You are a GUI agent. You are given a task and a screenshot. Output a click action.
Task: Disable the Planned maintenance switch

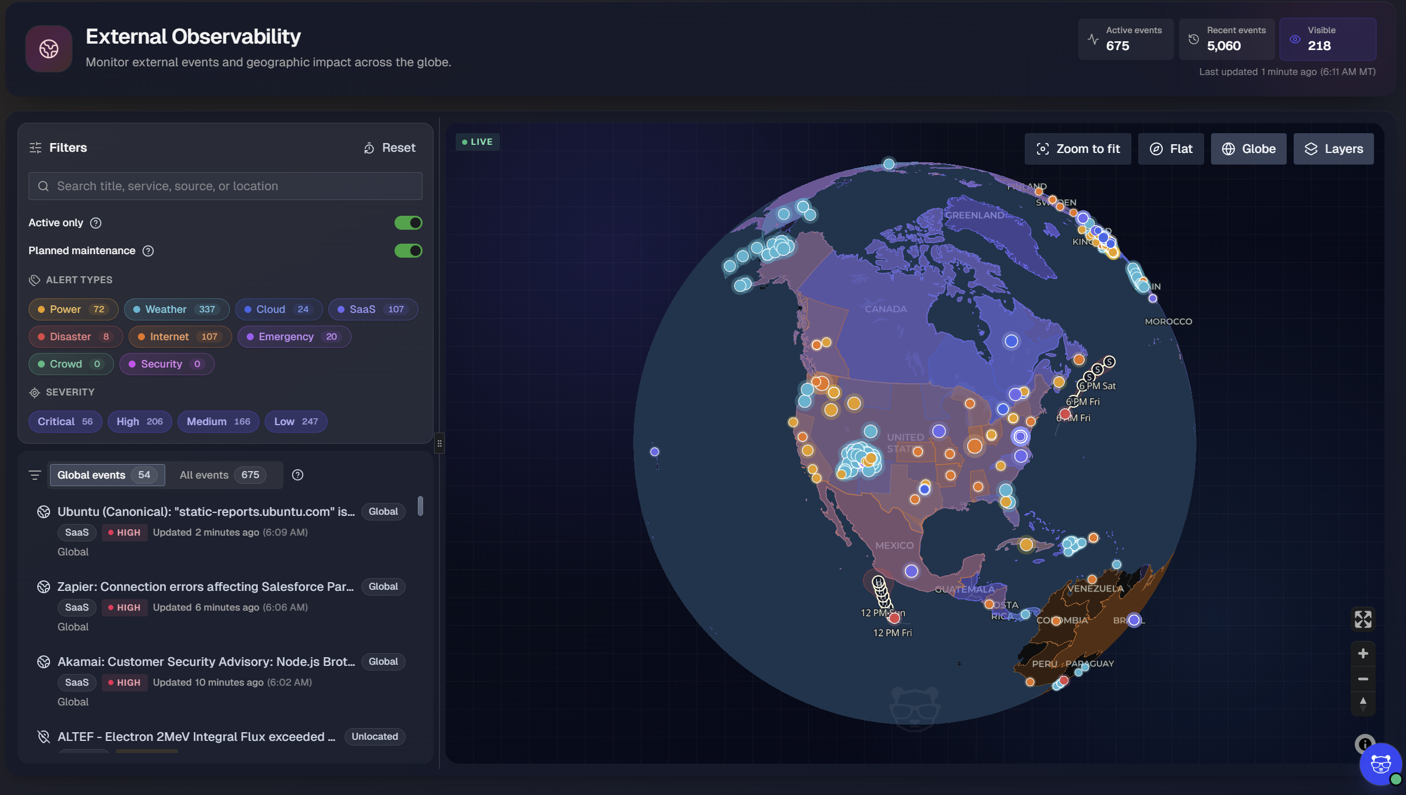coord(408,251)
